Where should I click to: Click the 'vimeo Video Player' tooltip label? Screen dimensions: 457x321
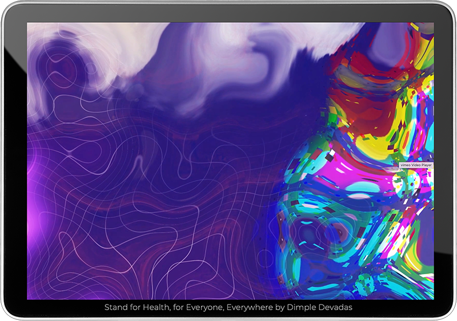point(416,165)
